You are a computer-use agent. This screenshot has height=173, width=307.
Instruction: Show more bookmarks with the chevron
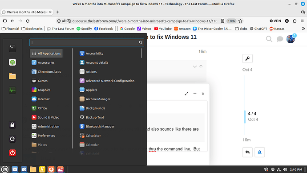coord(303,29)
